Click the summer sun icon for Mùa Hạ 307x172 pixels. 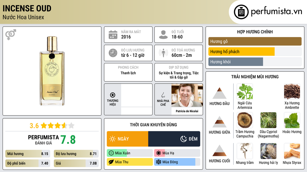pyautogui.click(x=159, y=153)
